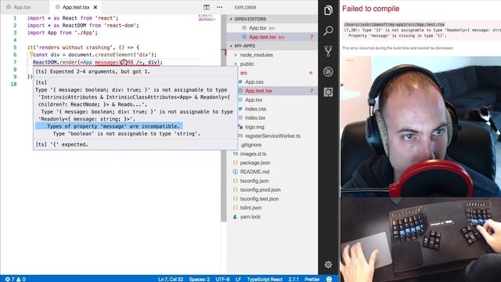Open the Debug view icon
Viewport: 501px width, 282px height.
328,71
